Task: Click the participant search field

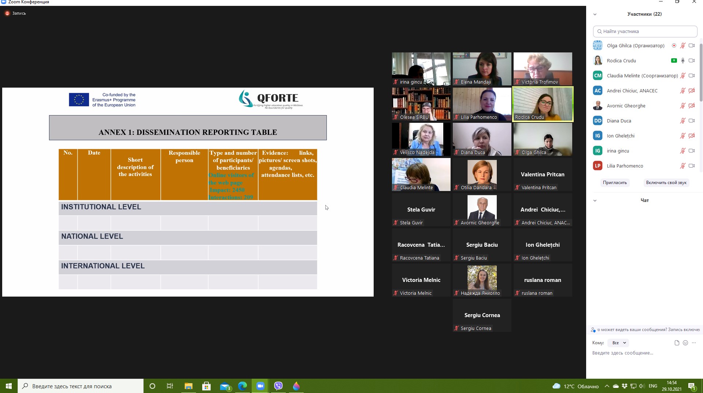Action: click(x=645, y=32)
